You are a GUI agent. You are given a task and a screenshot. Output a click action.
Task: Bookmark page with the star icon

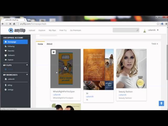tap(158, 24)
